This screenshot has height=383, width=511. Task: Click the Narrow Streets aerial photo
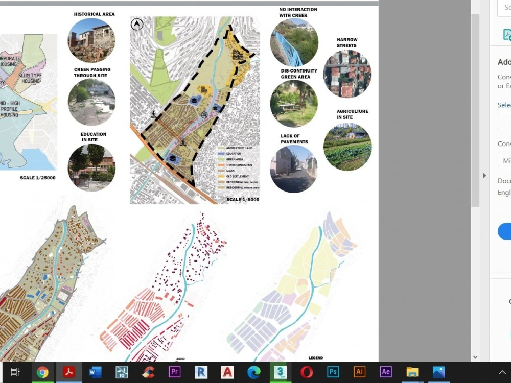coord(347,74)
